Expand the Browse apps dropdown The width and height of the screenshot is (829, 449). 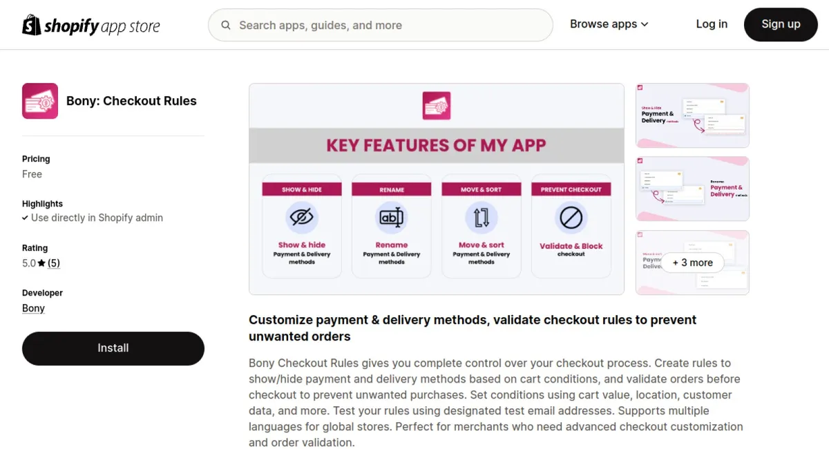609,24
